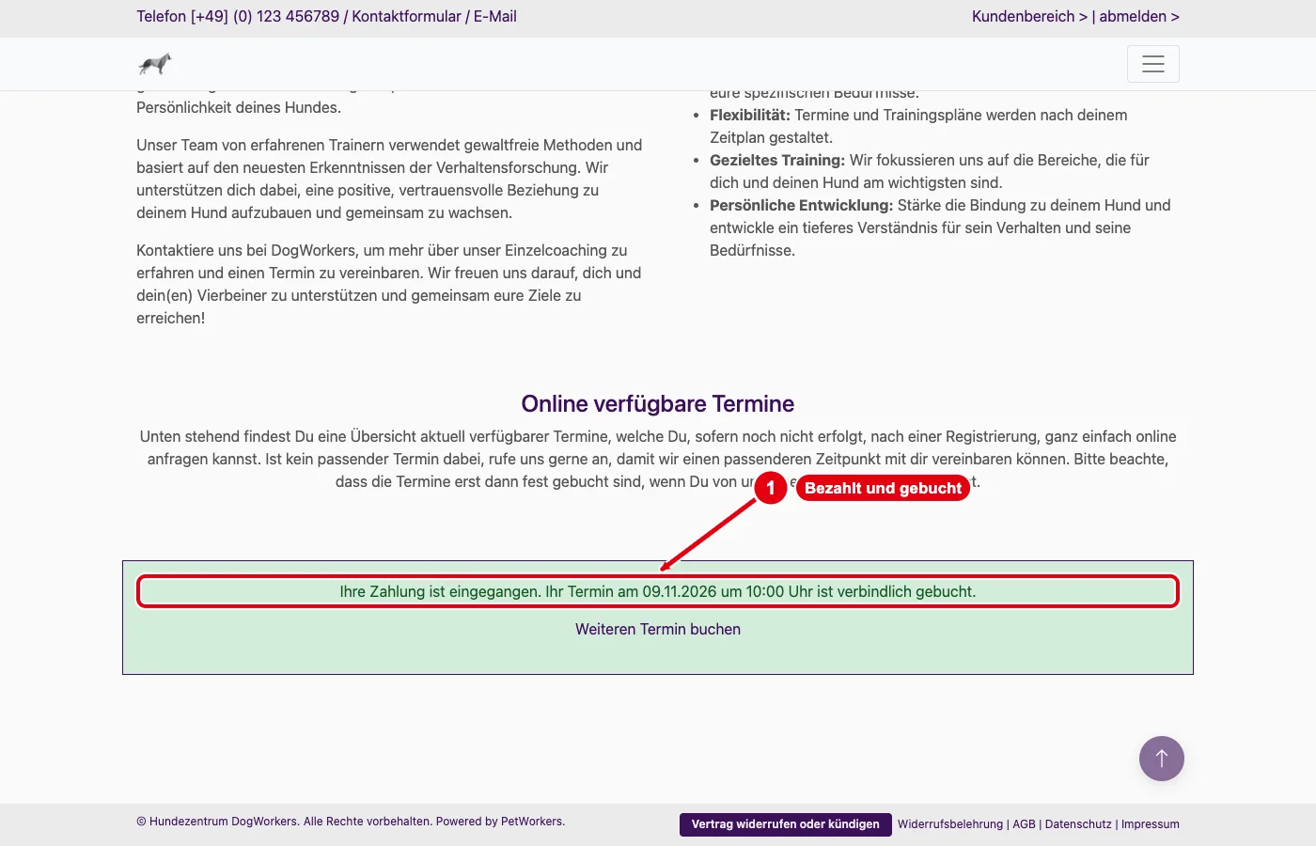Click the E-Mail link in header
This screenshot has height=846, width=1316.
(x=495, y=16)
